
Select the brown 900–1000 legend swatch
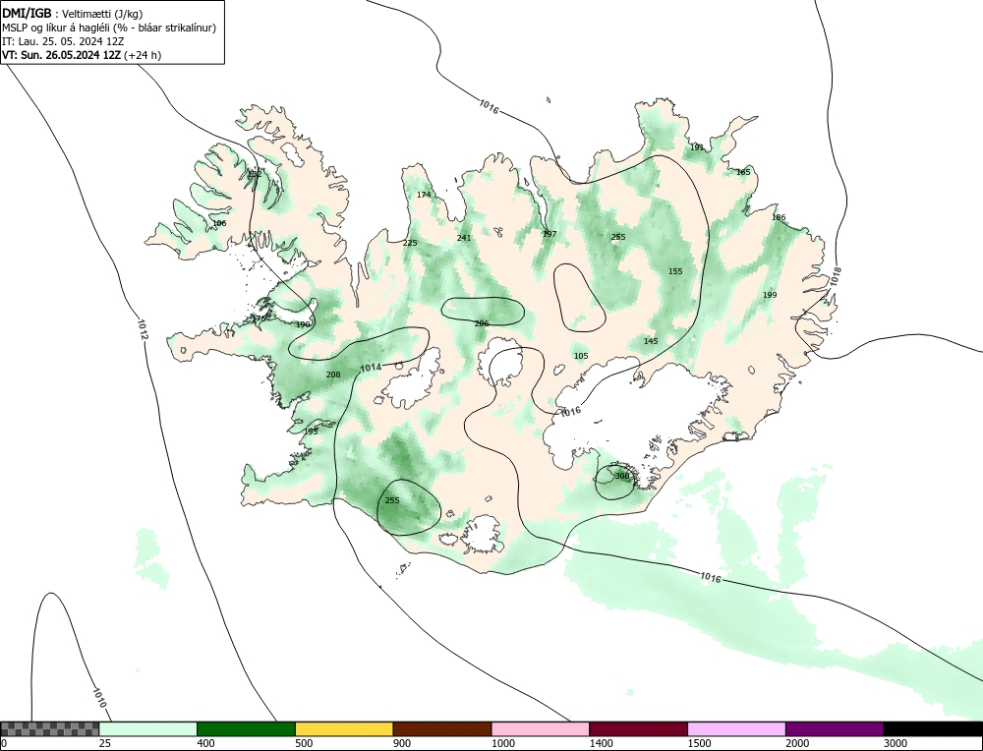point(442,729)
